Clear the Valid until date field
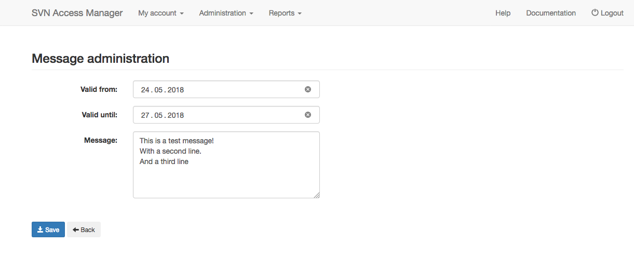 click(308, 115)
